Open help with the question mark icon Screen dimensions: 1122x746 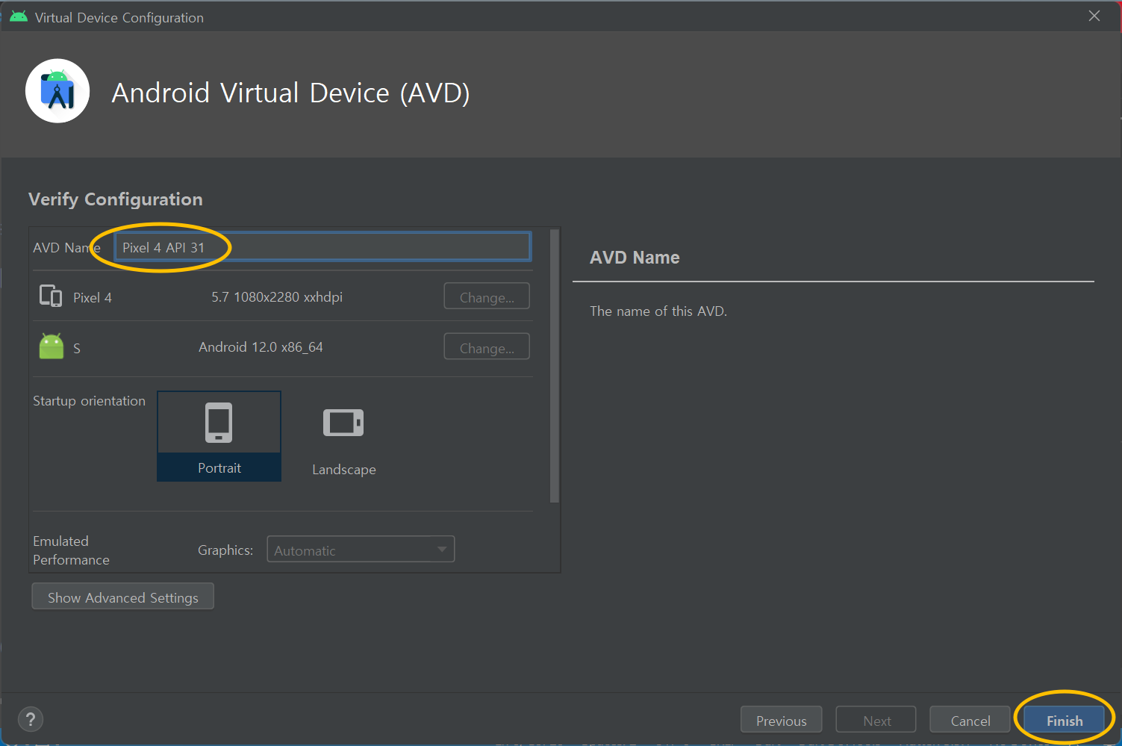tap(31, 719)
